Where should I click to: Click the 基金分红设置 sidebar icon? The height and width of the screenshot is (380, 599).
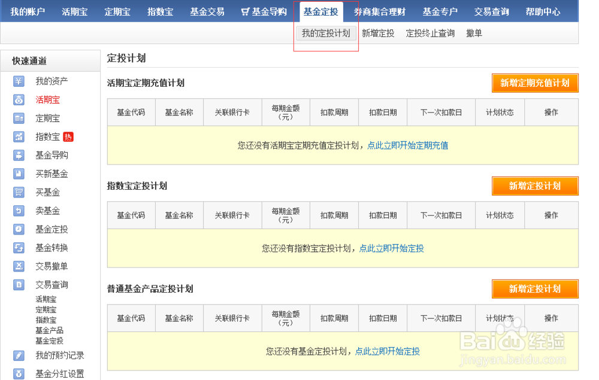coord(19,373)
